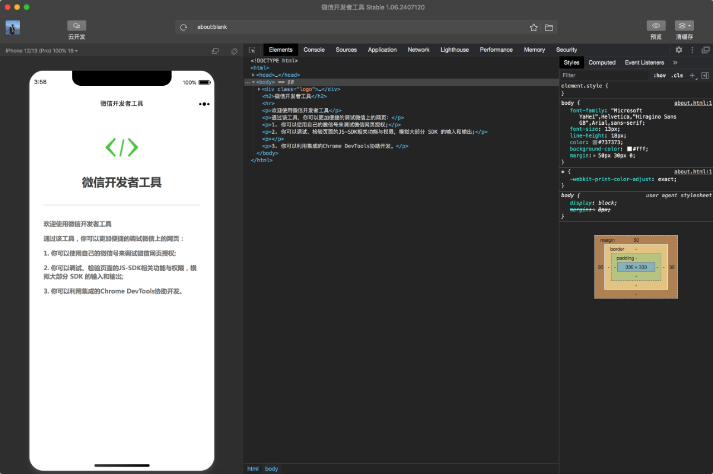Click the #fff background-color swatch

[629, 149]
